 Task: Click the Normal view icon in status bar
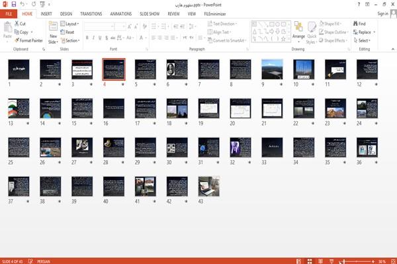pos(299,261)
